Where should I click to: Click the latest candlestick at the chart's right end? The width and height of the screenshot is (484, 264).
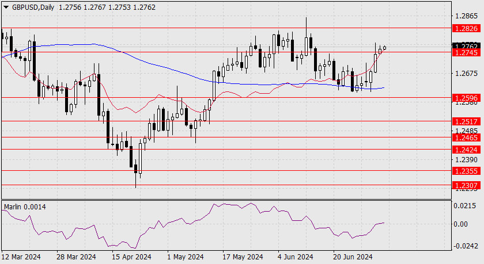(x=385, y=48)
